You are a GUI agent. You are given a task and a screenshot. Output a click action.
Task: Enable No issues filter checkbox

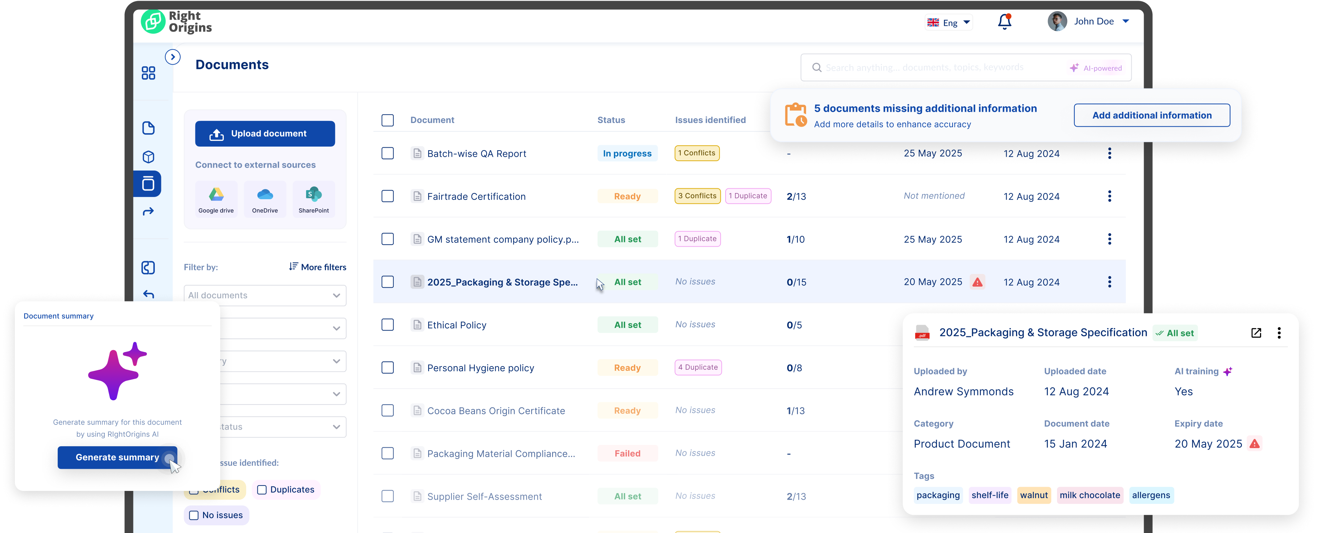coord(194,515)
